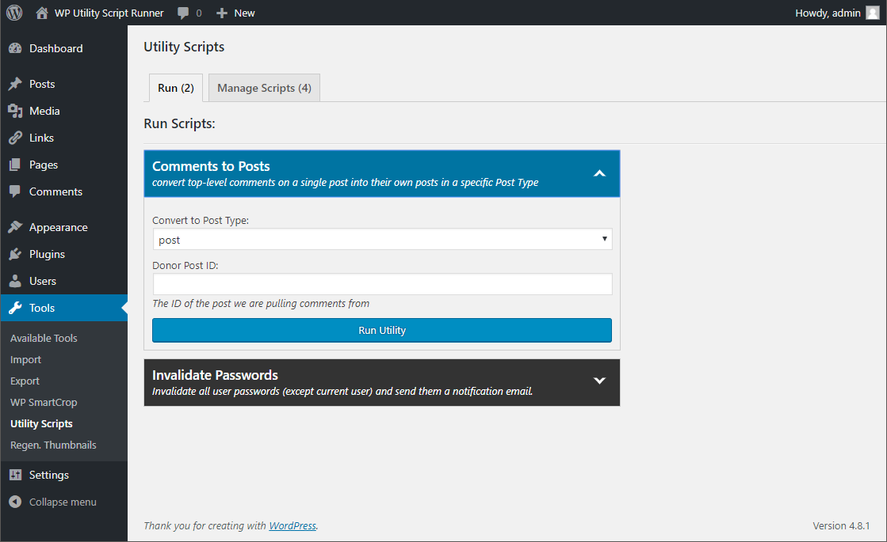Open the Dashboard menu item

56,48
